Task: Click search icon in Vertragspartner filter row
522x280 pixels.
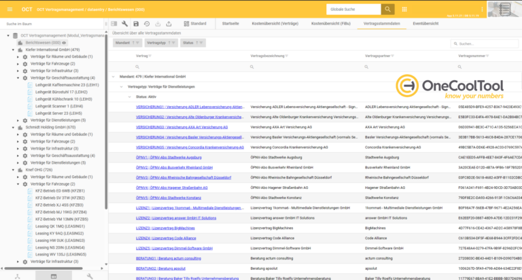Action: point(366,67)
